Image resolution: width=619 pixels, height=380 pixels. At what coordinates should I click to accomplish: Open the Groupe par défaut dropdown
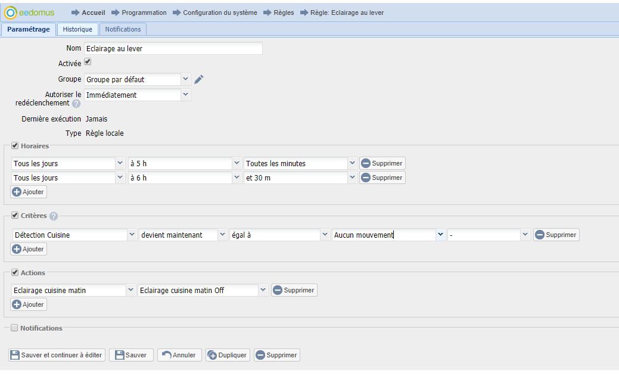pos(185,79)
